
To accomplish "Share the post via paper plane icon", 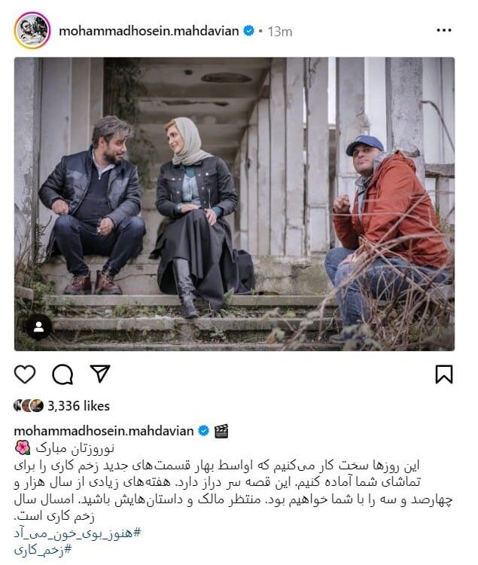I will click(x=99, y=374).
